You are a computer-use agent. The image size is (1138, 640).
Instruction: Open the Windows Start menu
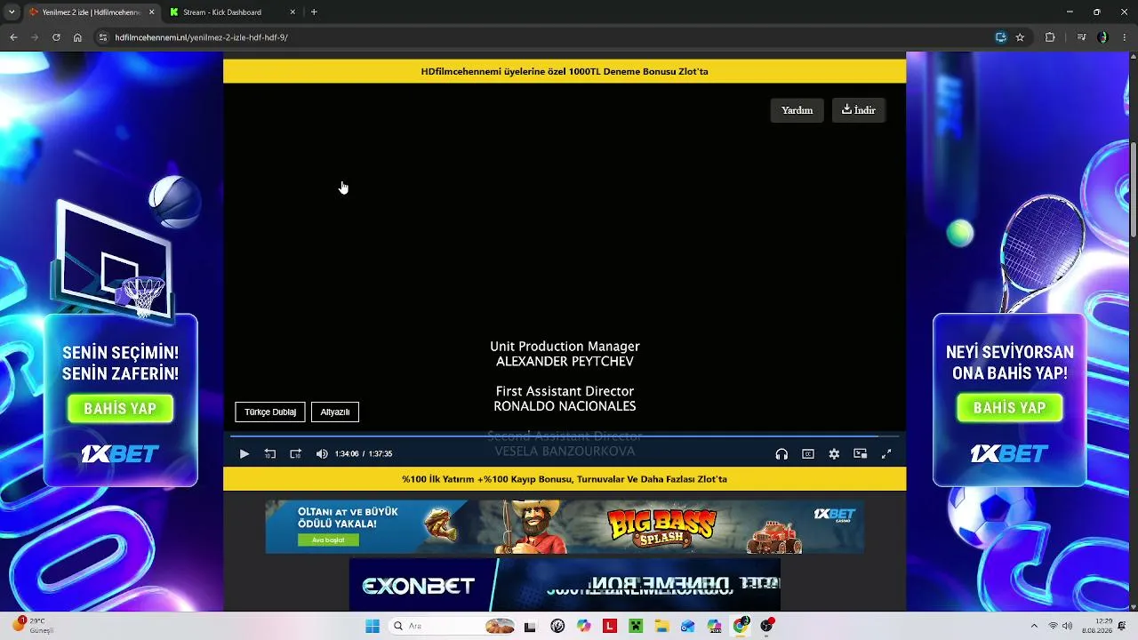(373, 626)
